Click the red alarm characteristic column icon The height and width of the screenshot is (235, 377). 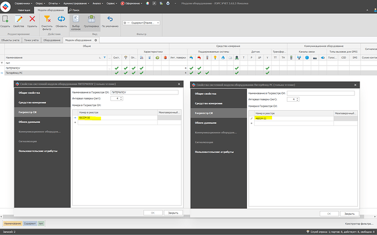coord(165,57)
